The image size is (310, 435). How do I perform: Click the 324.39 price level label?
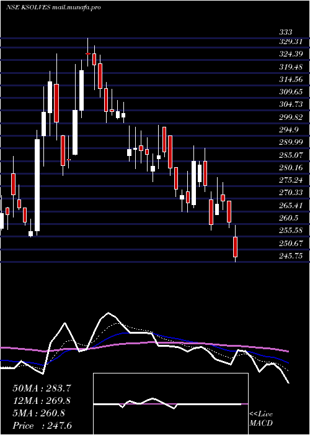tap(291, 54)
